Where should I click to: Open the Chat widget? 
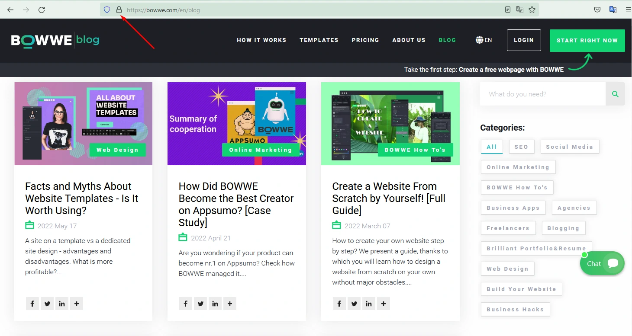click(602, 263)
